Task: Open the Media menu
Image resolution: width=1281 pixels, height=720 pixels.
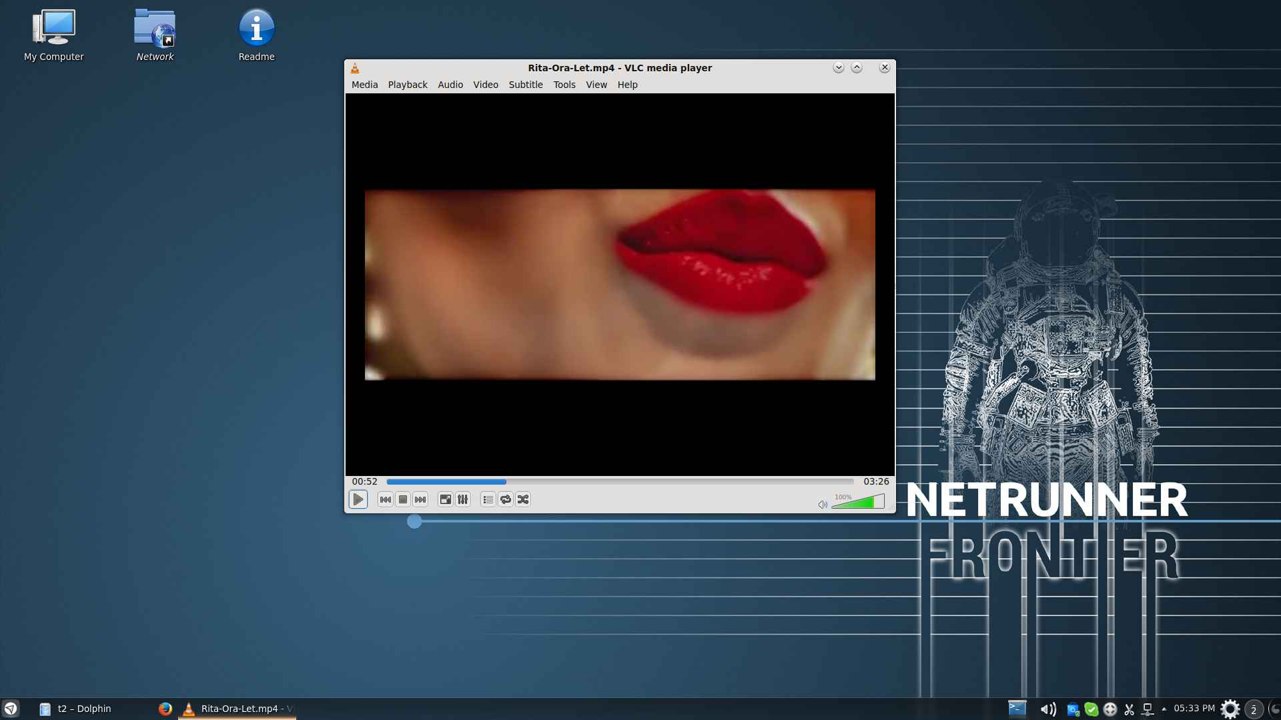Action: click(x=364, y=85)
